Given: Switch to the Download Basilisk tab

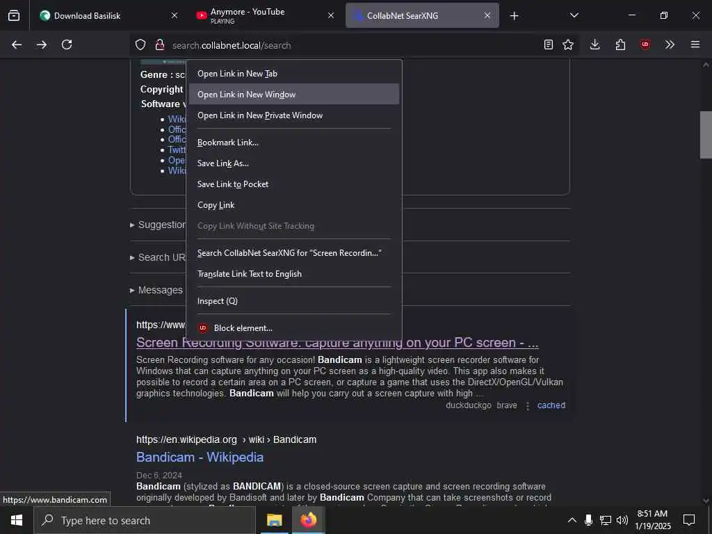Looking at the screenshot, I should coord(109,15).
